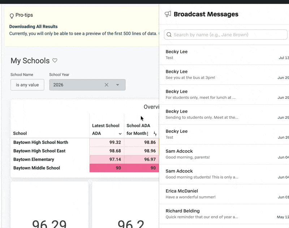This screenshot has height=228, width=289.
Task: Click the My Schools dashboard title
Action: [30, 61]
